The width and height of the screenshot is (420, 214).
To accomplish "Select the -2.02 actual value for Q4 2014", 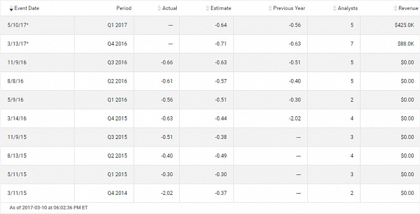I will tap(167, 193).
